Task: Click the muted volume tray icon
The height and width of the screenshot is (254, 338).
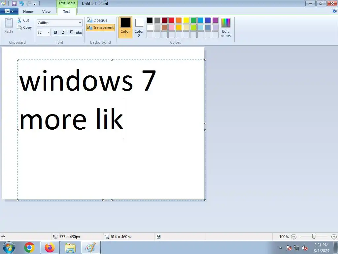Action: (x=305, y=248)
